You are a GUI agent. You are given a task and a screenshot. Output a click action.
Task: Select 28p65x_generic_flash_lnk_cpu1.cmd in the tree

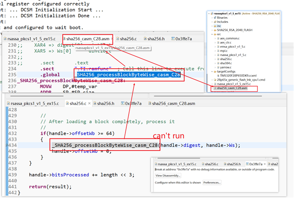(x=241, y=80)
